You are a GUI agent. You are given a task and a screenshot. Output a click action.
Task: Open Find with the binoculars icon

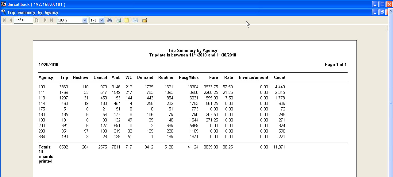110,20
